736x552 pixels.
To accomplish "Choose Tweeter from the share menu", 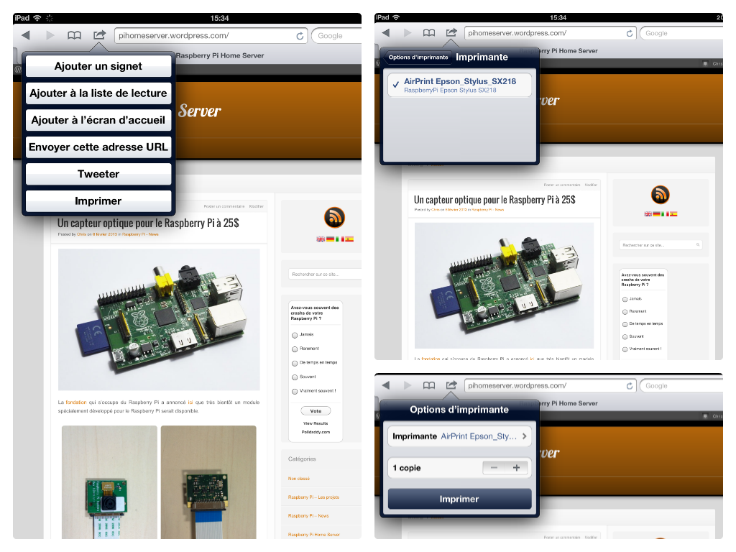I will pos(98,174).
